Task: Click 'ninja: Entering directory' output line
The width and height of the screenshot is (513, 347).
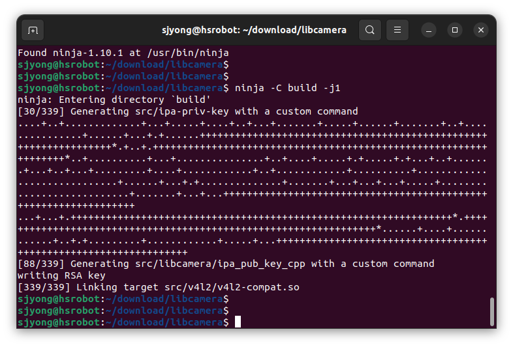Action: pyautogui.click(x=114, y=100)
